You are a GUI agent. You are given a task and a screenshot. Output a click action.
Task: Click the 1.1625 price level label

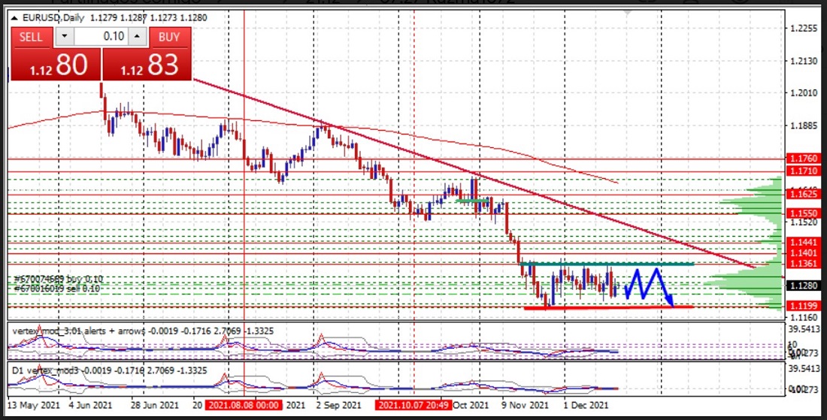click(803, 194)
